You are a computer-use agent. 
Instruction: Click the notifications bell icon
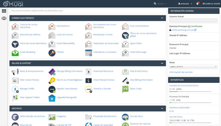[198, 3]
